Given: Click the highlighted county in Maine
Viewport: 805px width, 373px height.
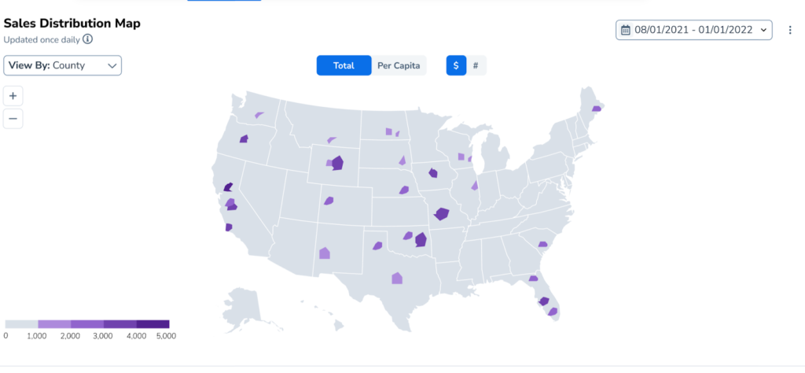Looking at the screenshot, I should (x=597, y=109).
